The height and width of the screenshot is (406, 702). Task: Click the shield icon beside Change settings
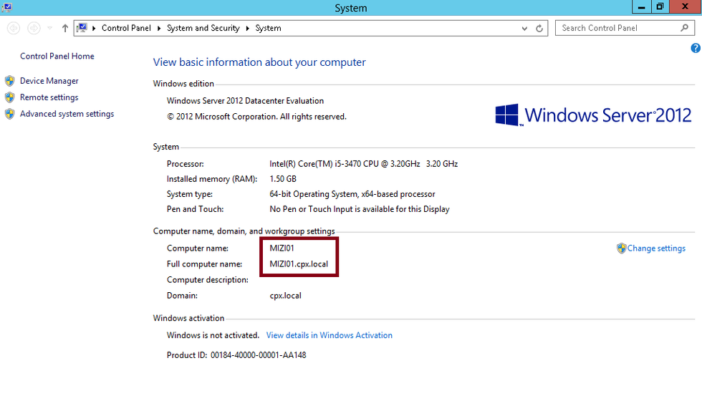pyautogui.click(x=622, y=248)
